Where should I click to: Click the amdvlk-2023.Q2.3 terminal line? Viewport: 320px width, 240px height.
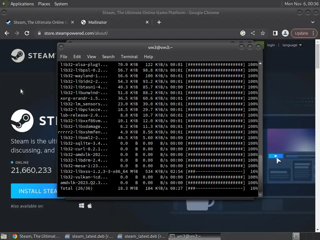point(159,182)
